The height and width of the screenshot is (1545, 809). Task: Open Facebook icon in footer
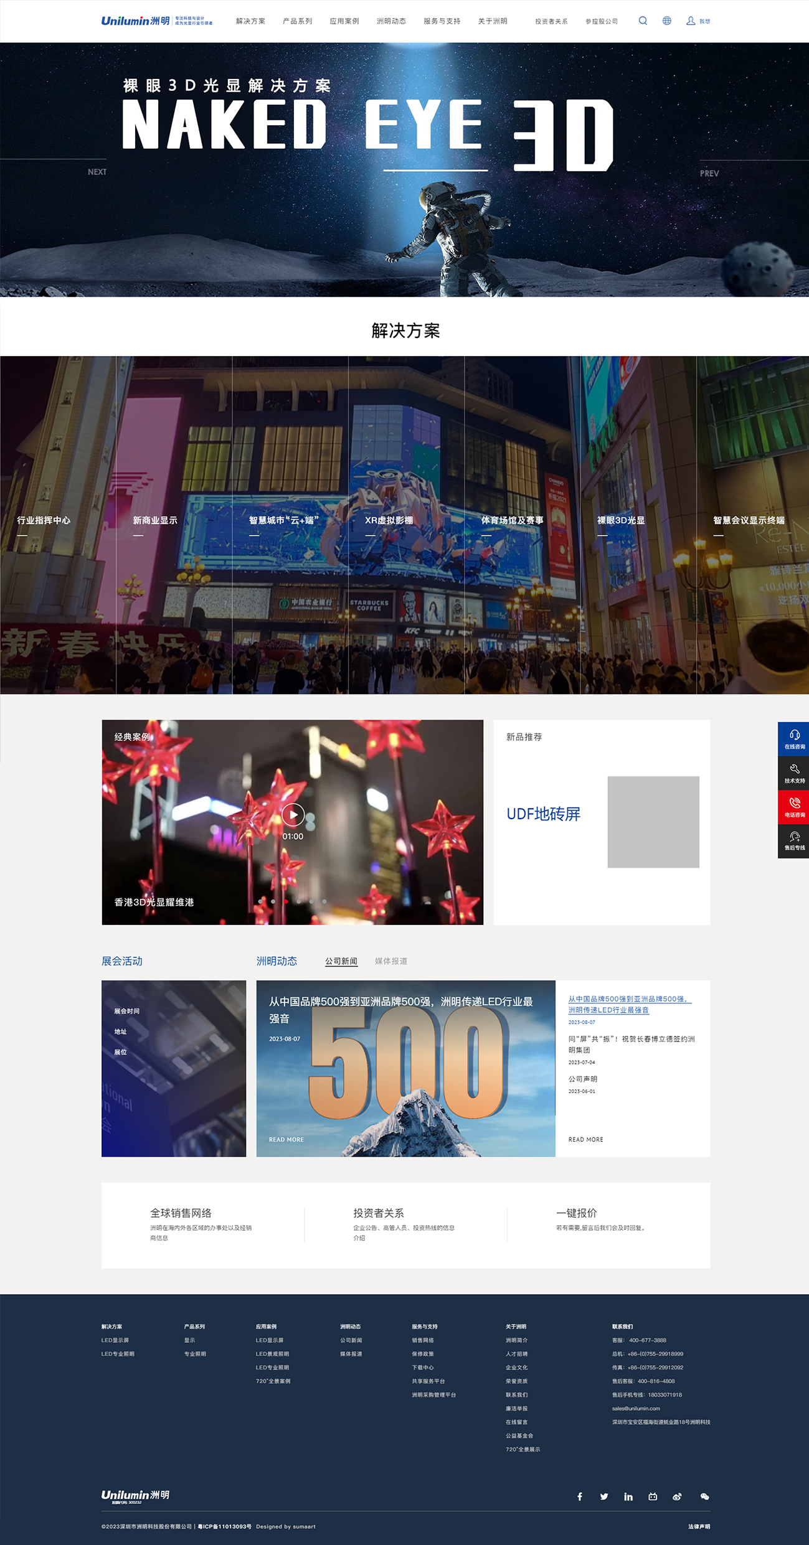coord(579,1496)
